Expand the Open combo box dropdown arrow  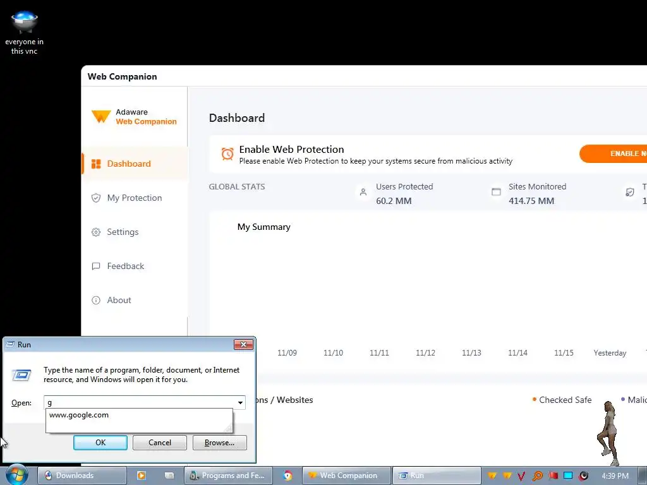(240, 402)
